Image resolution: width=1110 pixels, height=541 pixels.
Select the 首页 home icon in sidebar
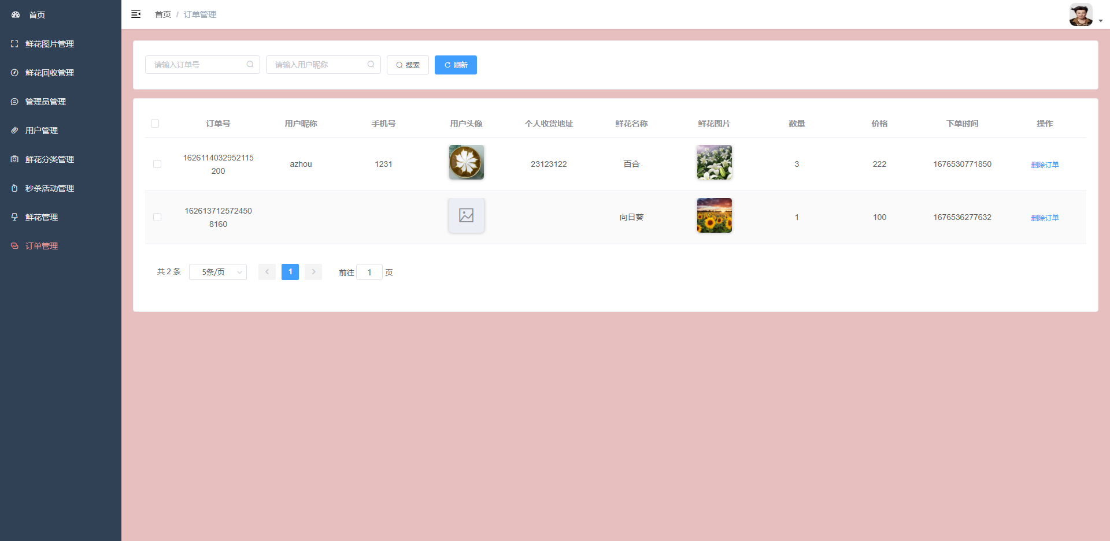[14, 14]
